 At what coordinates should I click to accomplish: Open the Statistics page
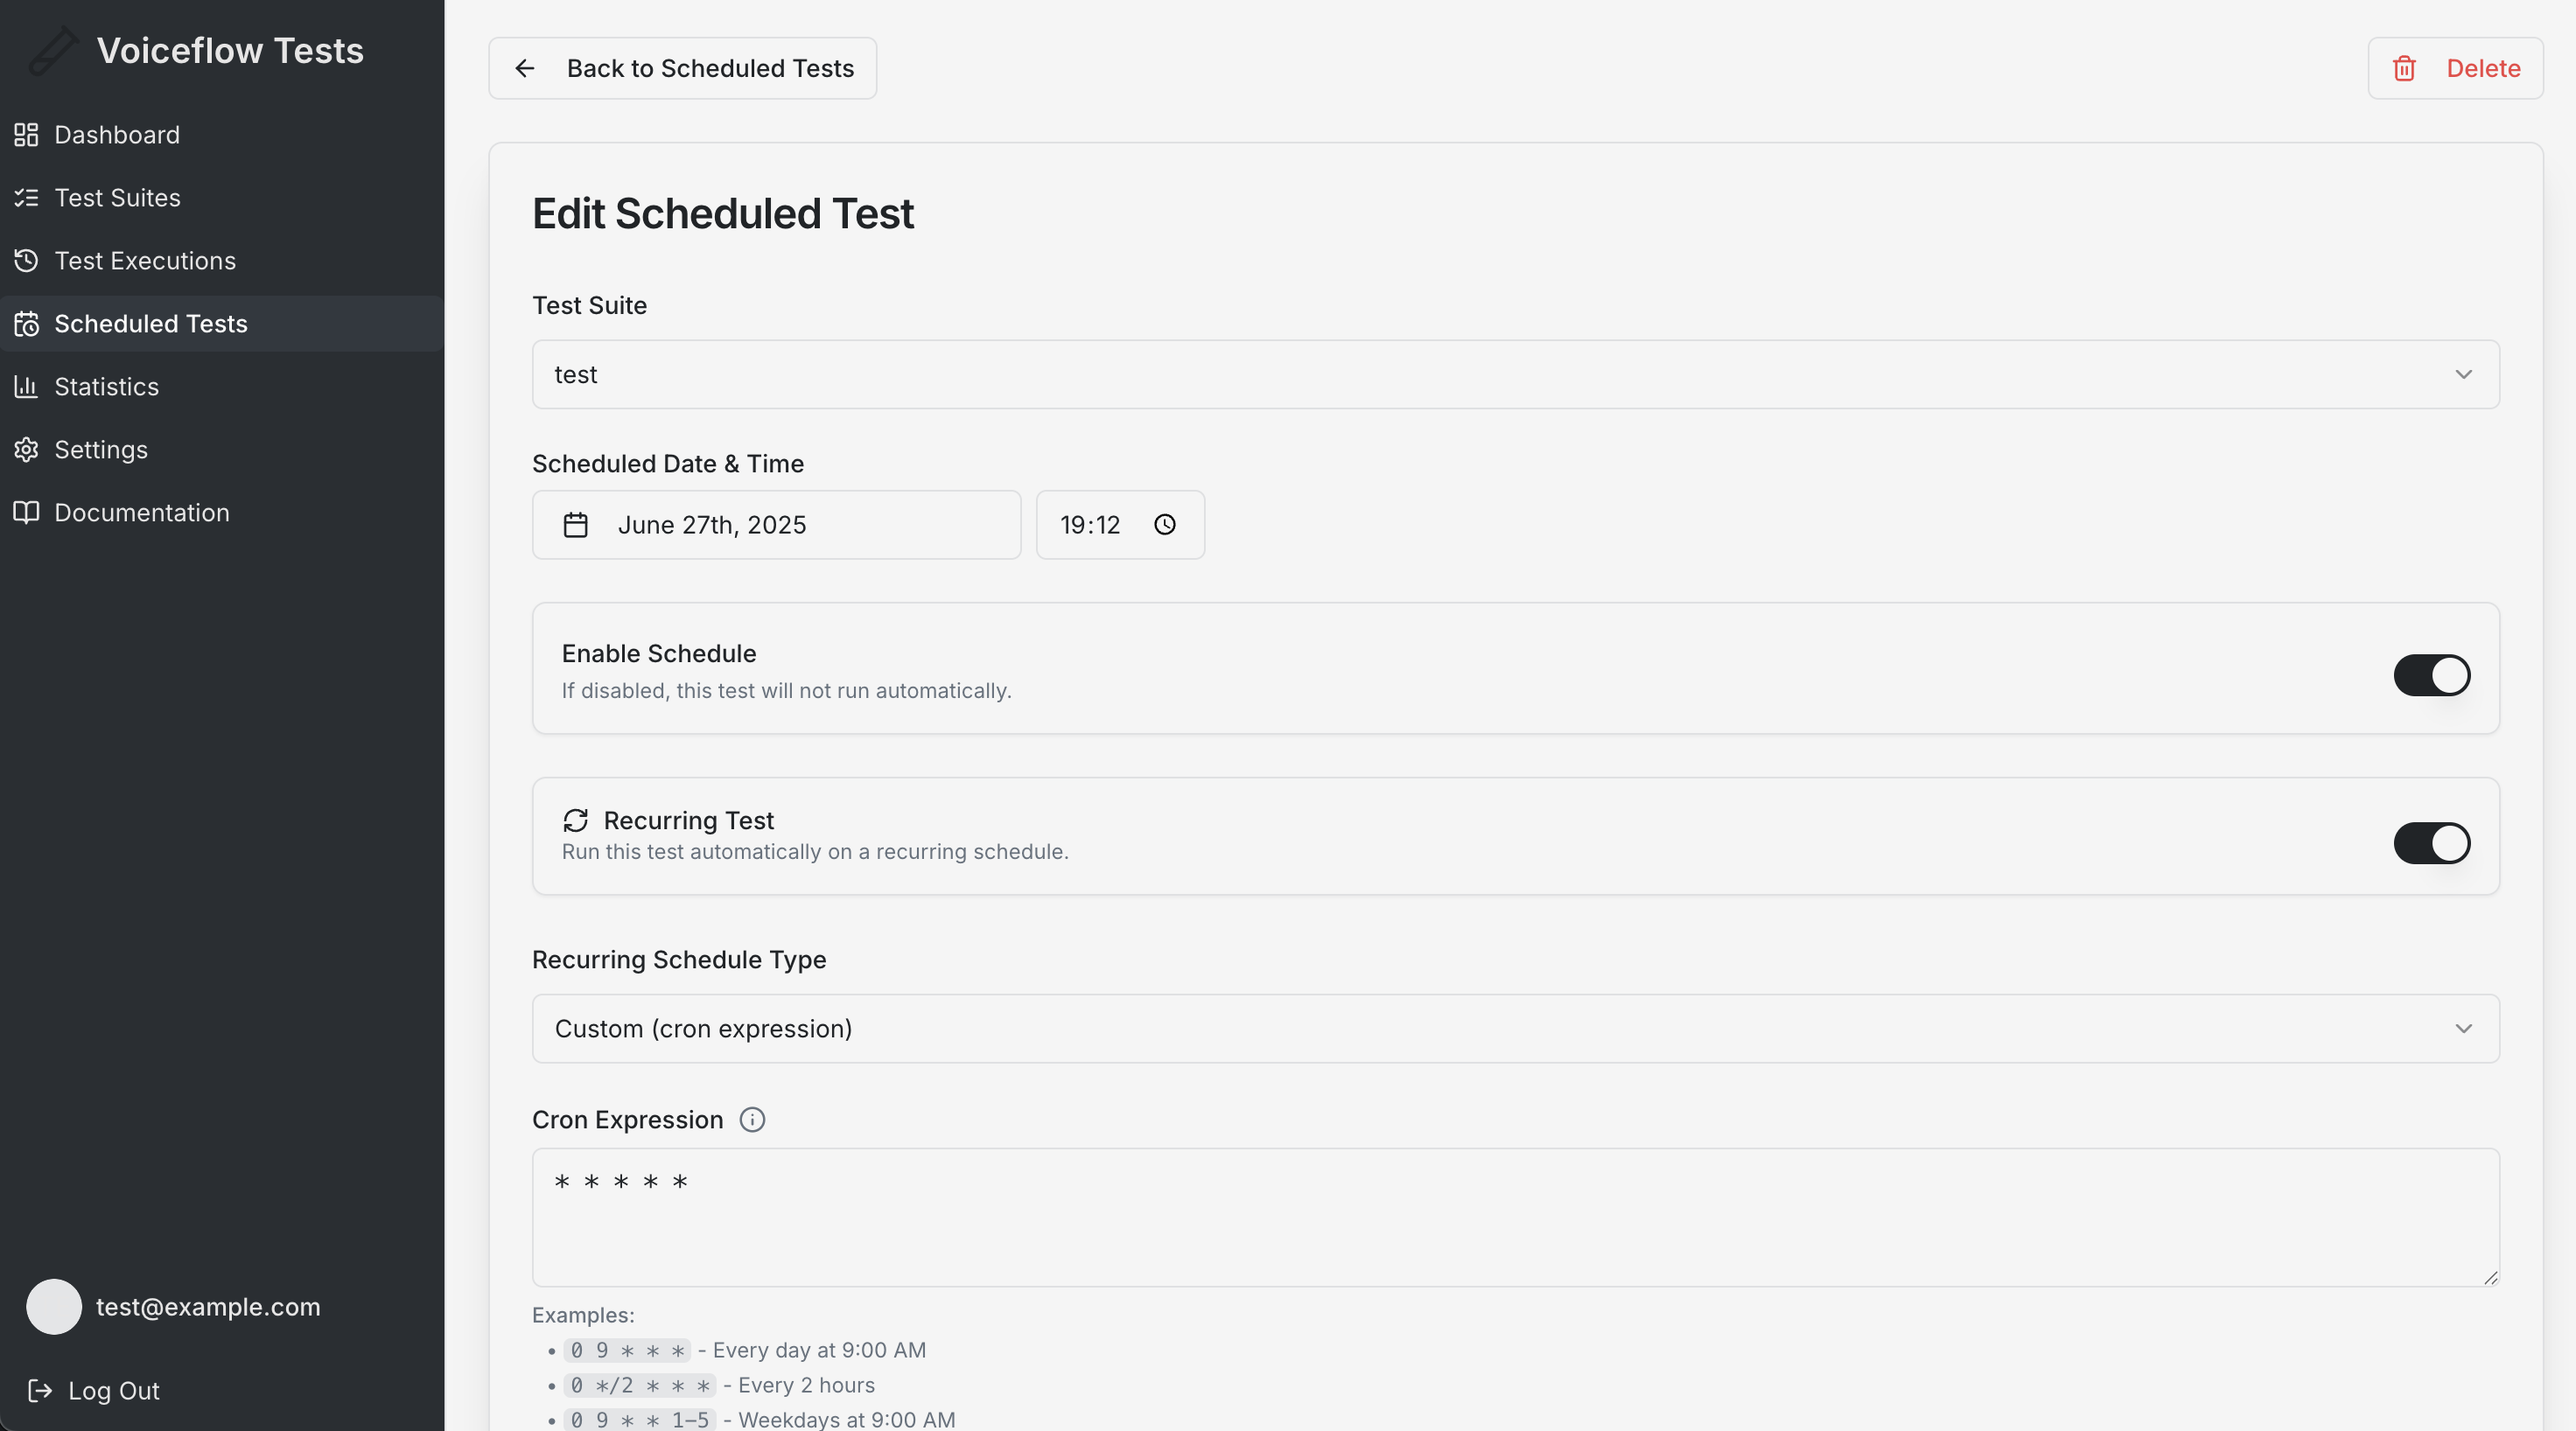tap(222, 387)
